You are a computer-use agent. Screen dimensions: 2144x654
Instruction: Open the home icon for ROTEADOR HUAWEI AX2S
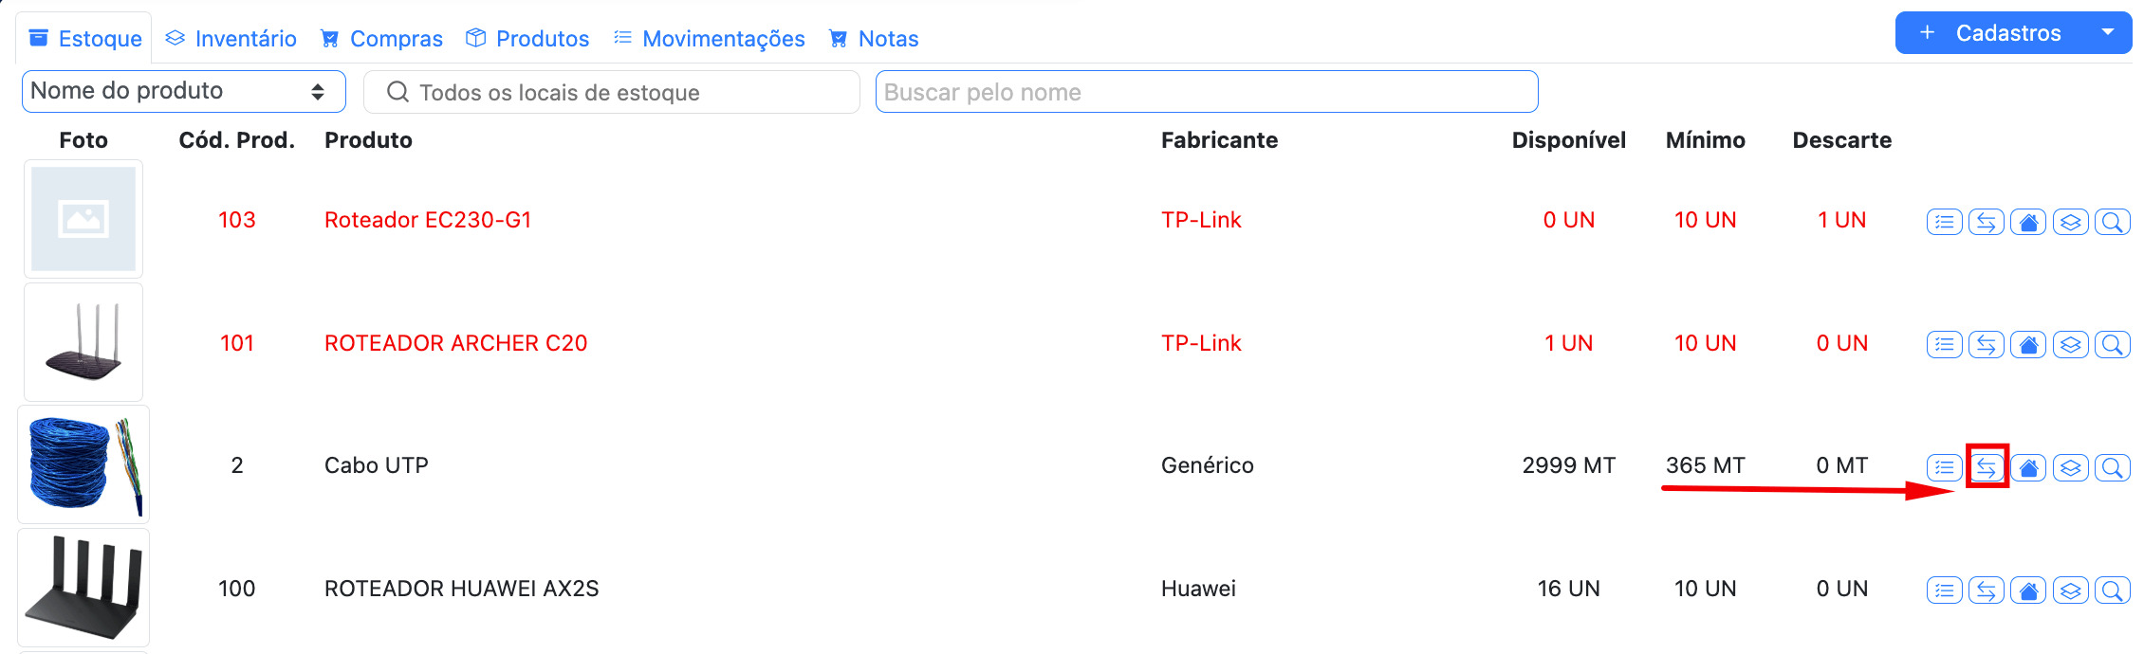pyautogui.click(x=2028, y=589)
